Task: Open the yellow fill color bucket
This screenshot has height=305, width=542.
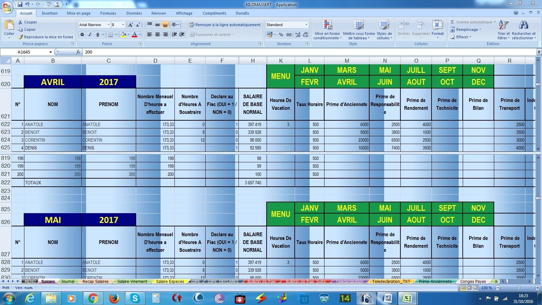Action: [123, 35]
